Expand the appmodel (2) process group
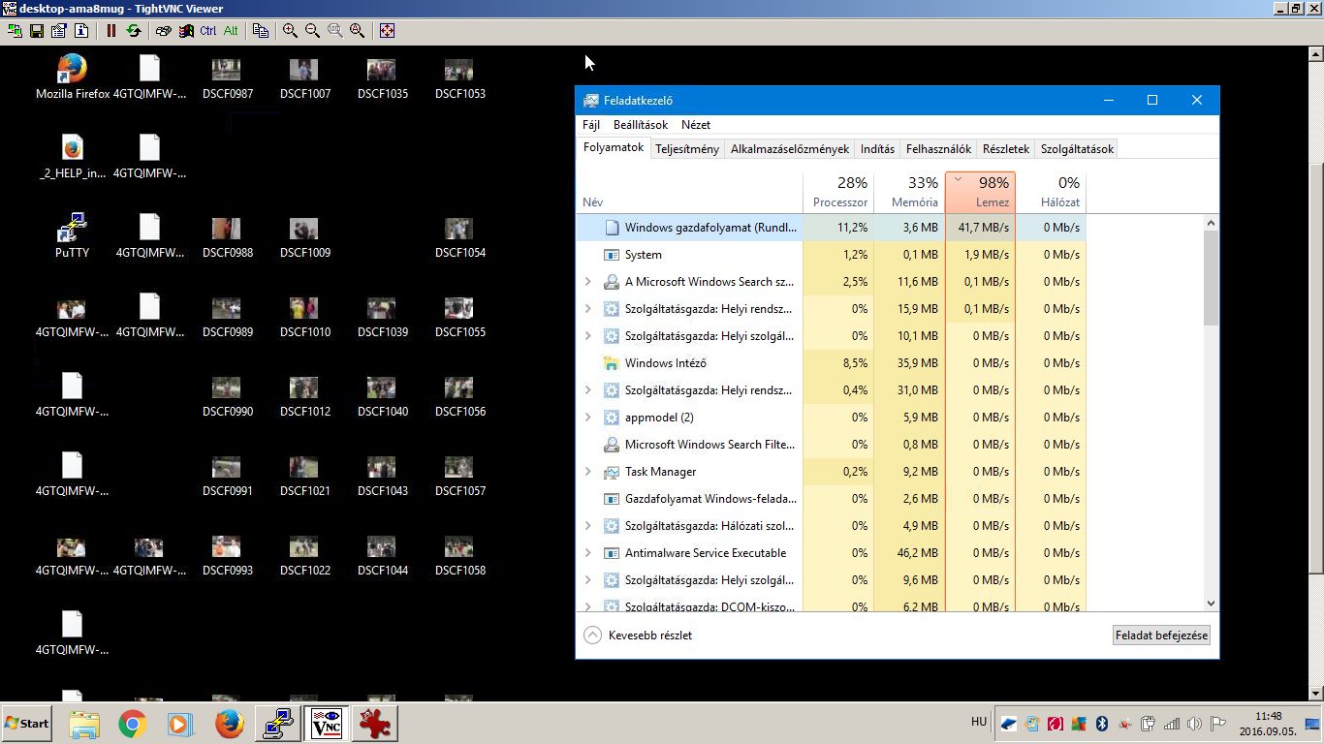The width and height of the screenshot is (1324, 744). point(587,418)
